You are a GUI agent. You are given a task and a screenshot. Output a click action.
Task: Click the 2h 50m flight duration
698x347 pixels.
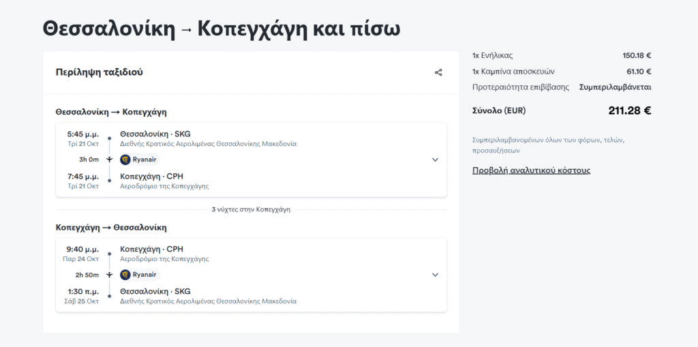[x=87, y=275]
